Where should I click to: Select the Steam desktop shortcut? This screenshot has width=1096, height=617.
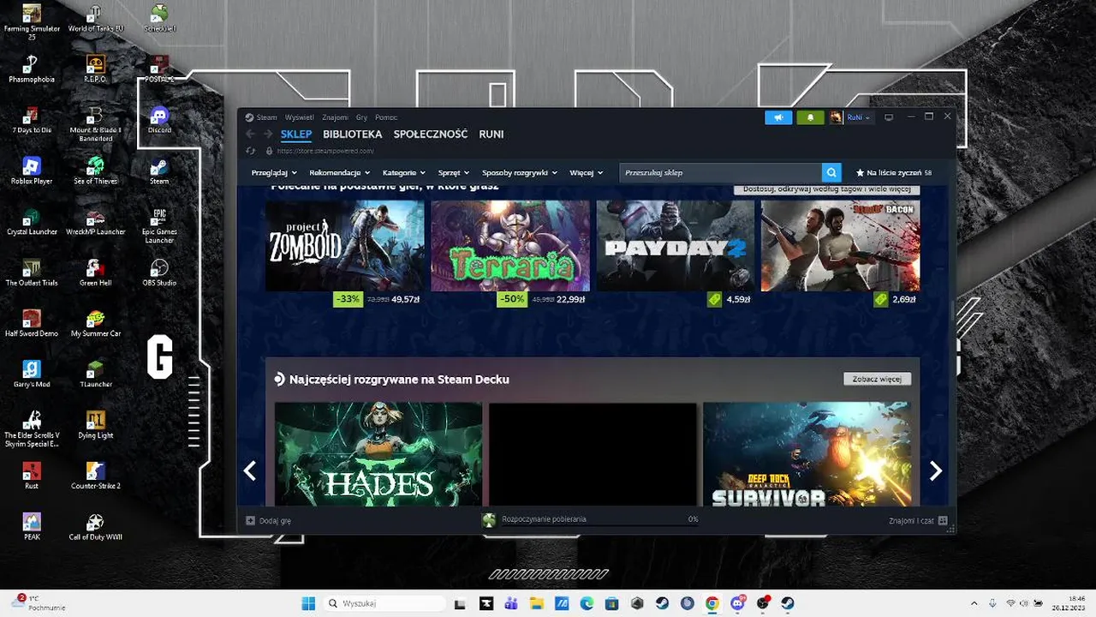tap(159, 170)
